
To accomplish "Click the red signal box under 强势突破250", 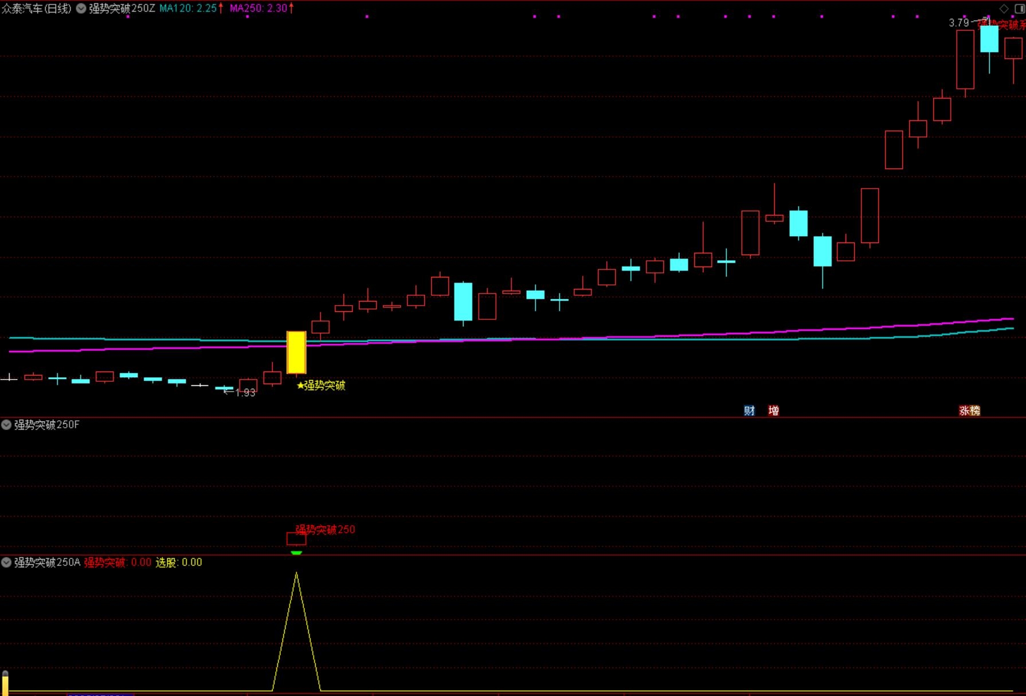I will coord(296,539).
